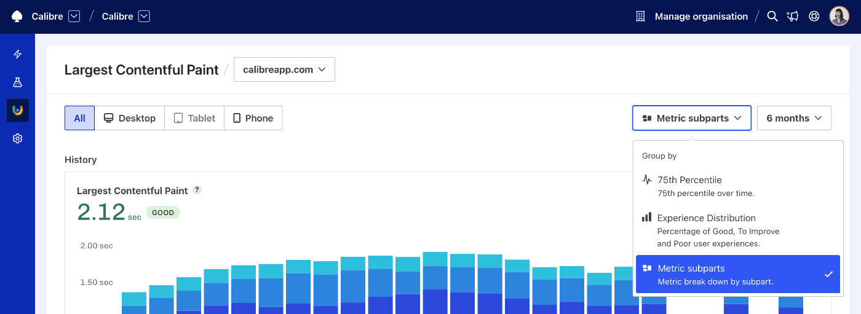Click the Core Web Vitals sidebar icon
This screenshot has height=314, width=861.
pyautogui.click(x=18, y=111)
